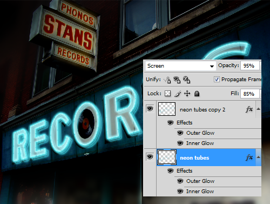Toggle Outer Glow eye on neon tubes copy 2
270x204 pixels.
(x=180, y=133)
